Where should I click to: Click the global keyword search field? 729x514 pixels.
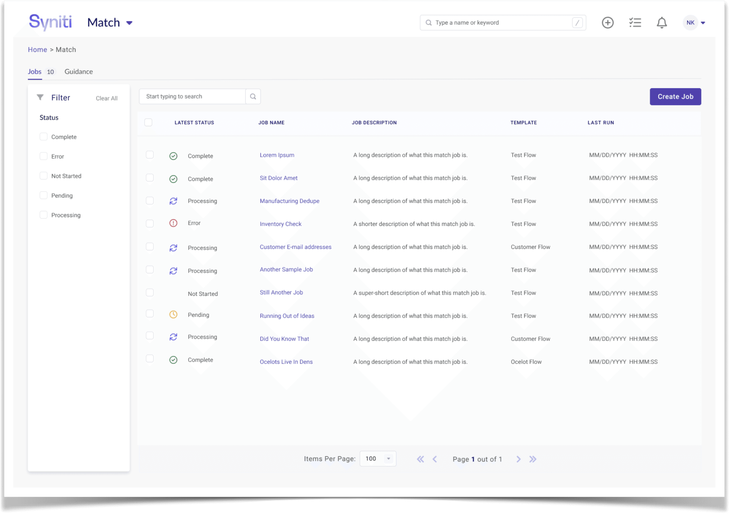(502, 23)
